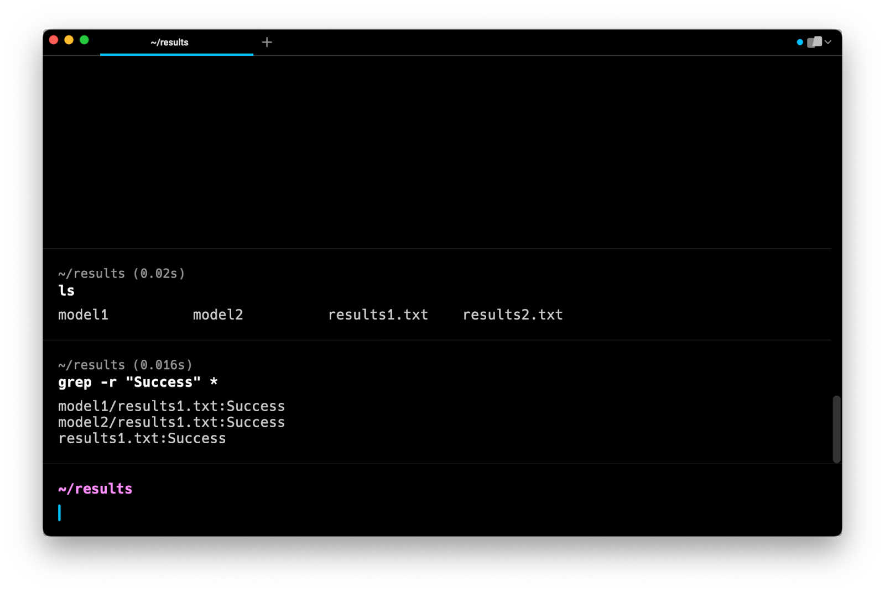Click the blue notification dot indicator
Image resolution: width=885 pixels, height=593 pixels.
(799, 43)
